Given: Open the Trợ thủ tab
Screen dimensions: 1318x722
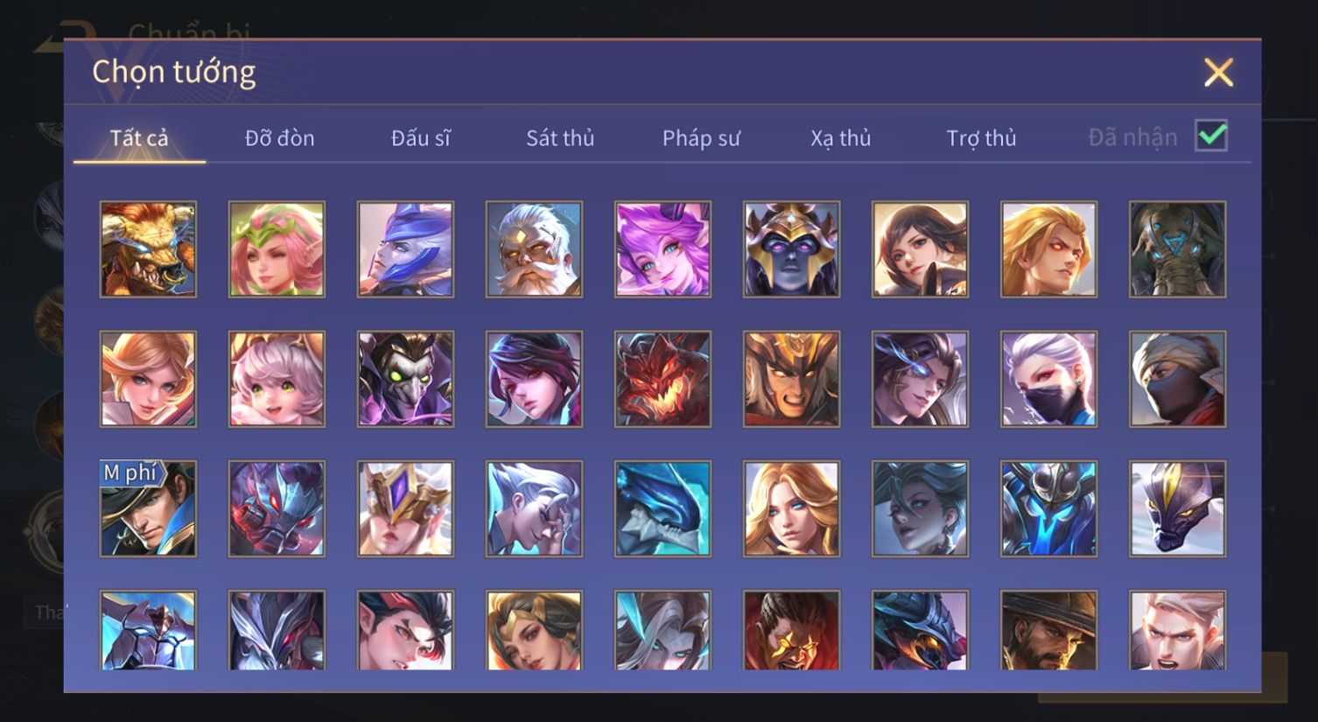Looking at the screenshot, I should tap(981, 138).
